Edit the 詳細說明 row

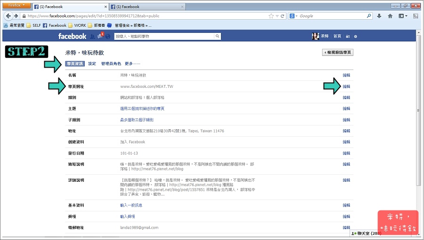346,180
